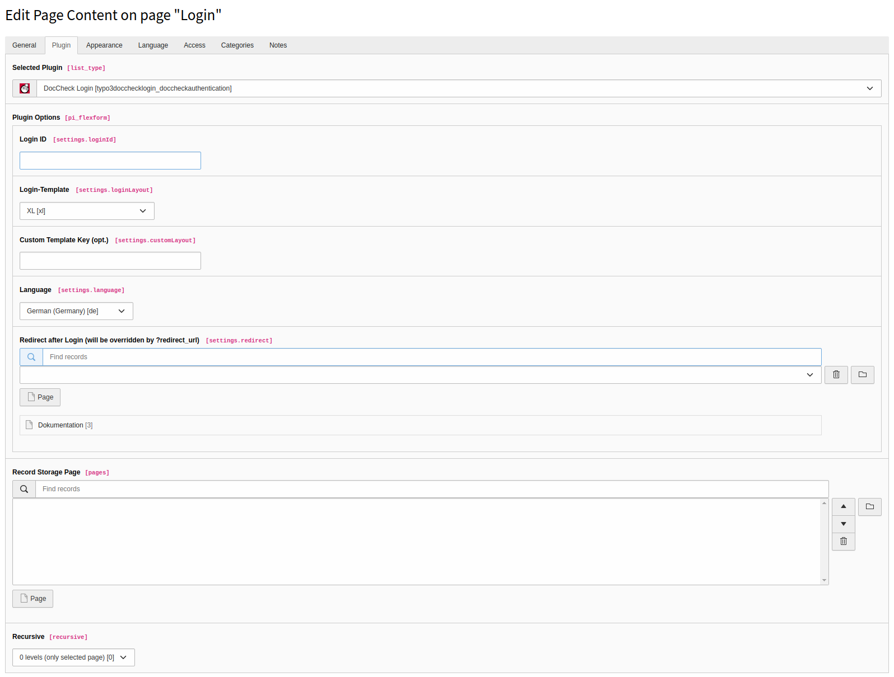Go to the Language tab
This screenshot has height=677, width=894.
point(153,45)
